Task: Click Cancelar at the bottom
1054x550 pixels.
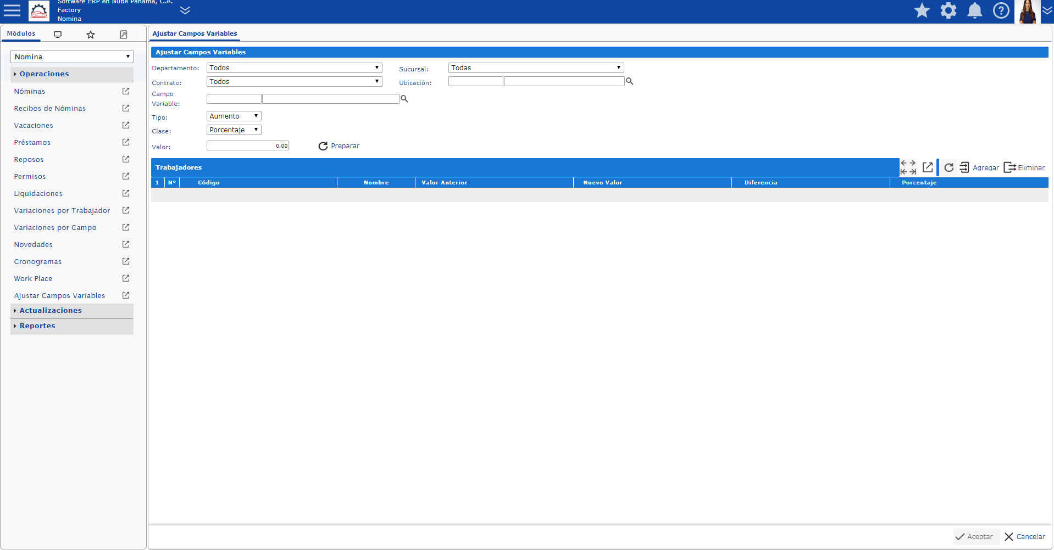Action: (x=1025, y=537)
